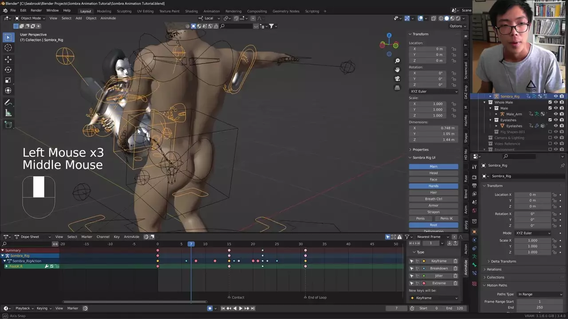
Task: Choose the 3D Cursor tool
Action: coord(8,48)
